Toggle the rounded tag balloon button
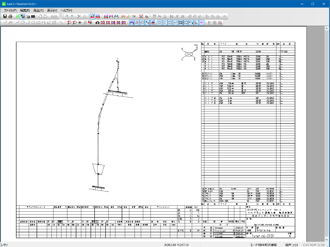Screen dimensions: 330x247 click(142, 22)
